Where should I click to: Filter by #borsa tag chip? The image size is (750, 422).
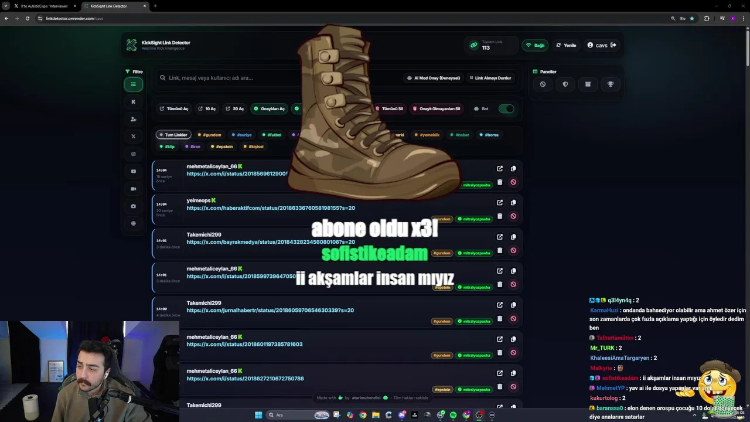coord(489,135)
